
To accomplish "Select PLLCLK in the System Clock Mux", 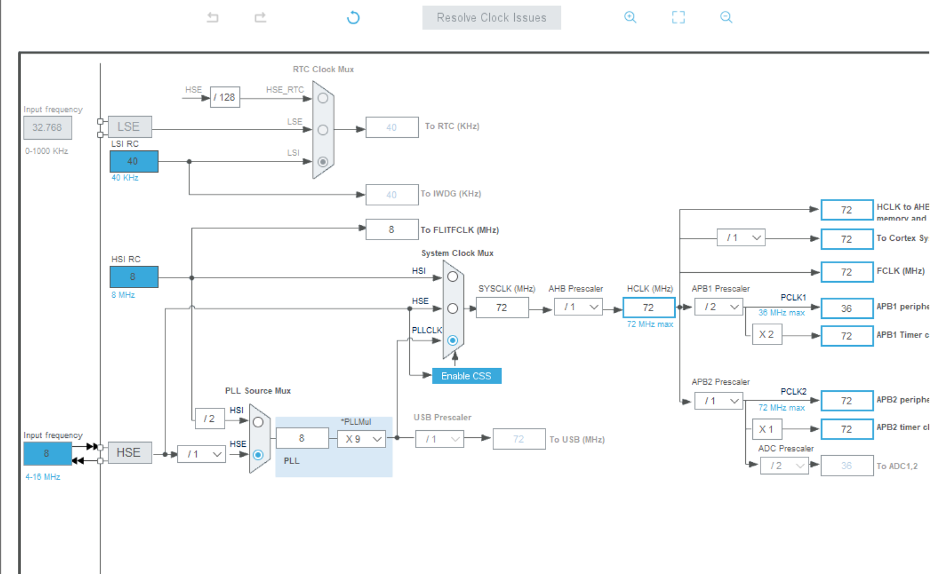I will click(x=453, y=340).
